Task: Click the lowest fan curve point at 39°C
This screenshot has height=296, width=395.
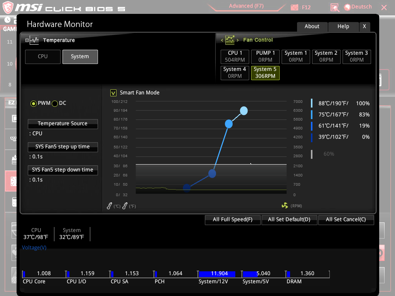Action: 187,188
